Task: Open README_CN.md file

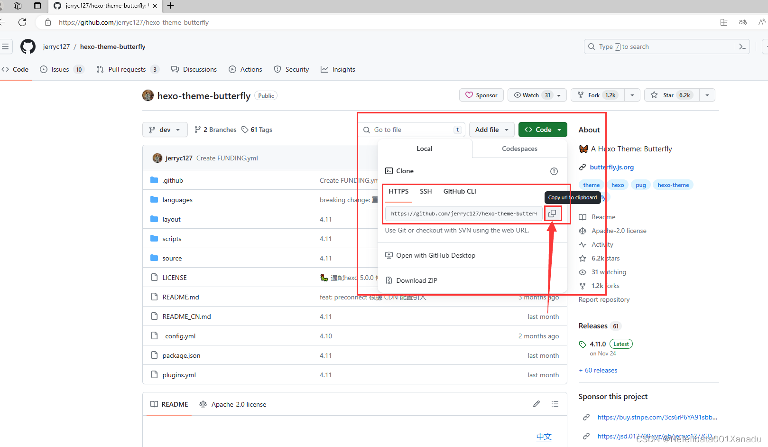Action: (186, 317)
